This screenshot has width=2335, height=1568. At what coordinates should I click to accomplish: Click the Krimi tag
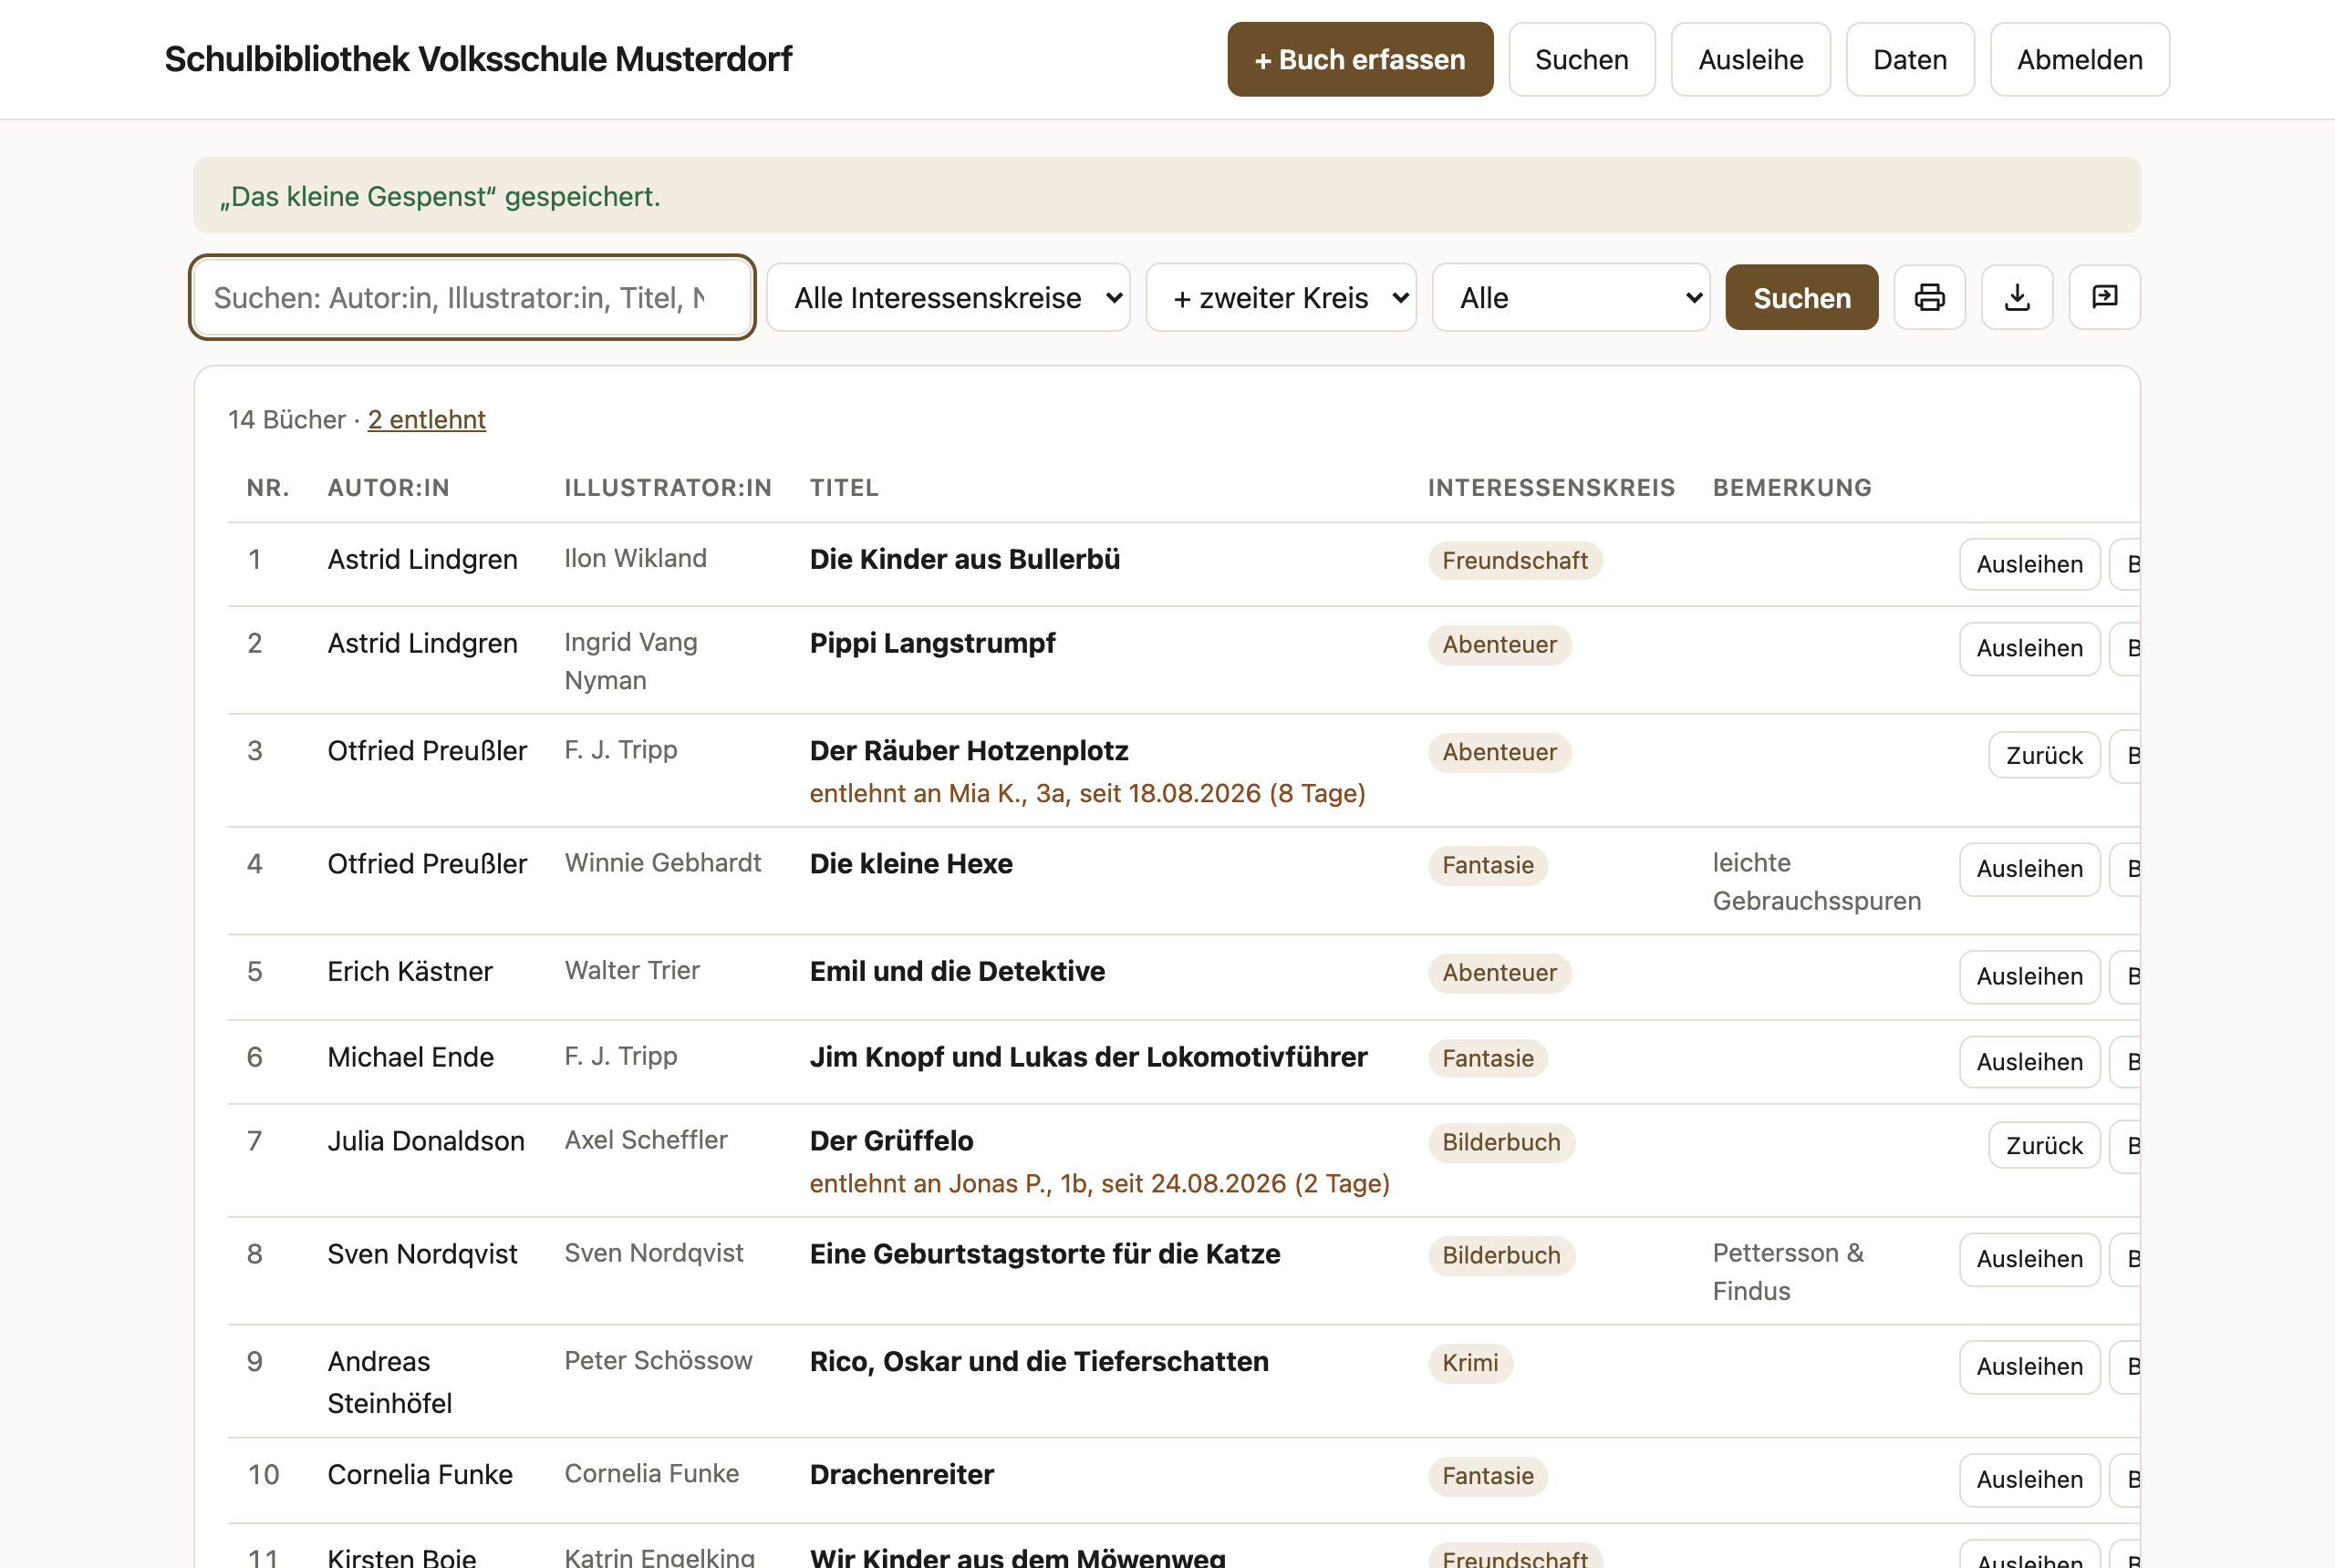pos(1469,1362)
